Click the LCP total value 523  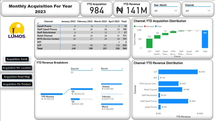coord(125,45)
